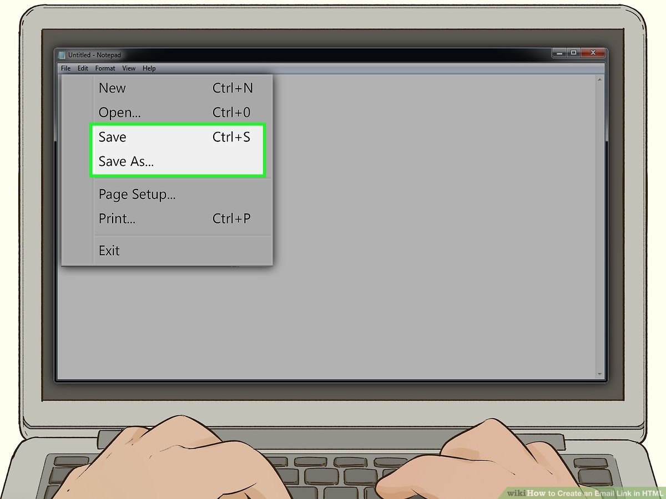Close the Notepad window
This screenshot has height=499, width=666.
click(593, 53)
